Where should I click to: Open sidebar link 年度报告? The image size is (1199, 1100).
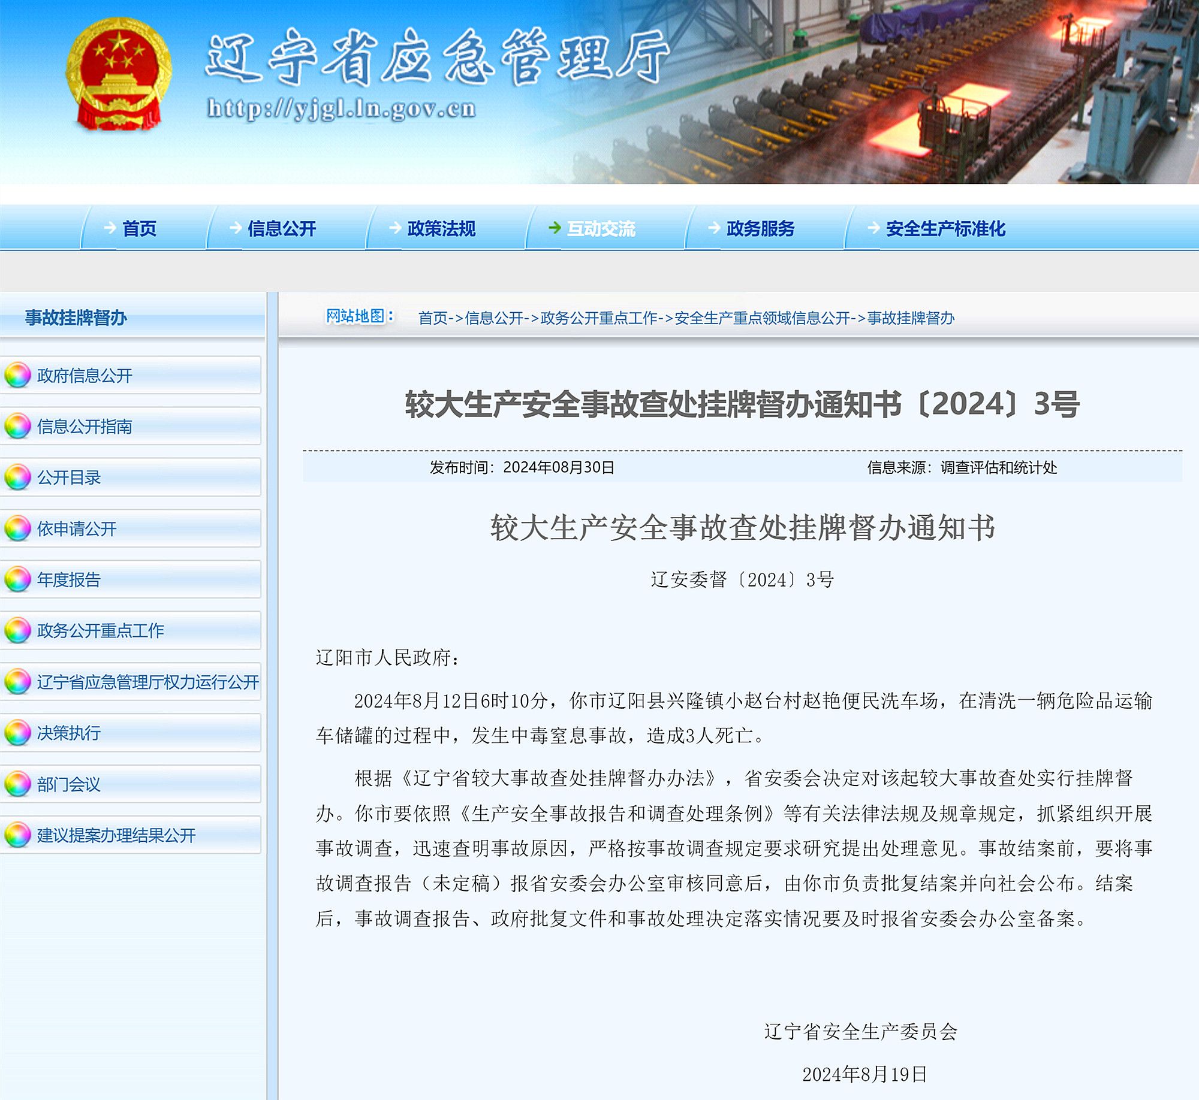coord(69,580)
